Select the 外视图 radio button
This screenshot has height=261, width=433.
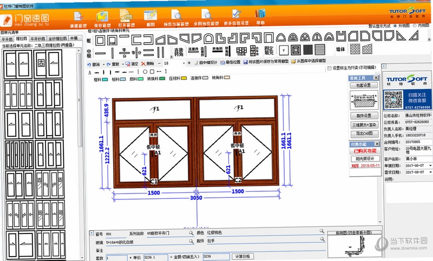click(x=395, y=25)
